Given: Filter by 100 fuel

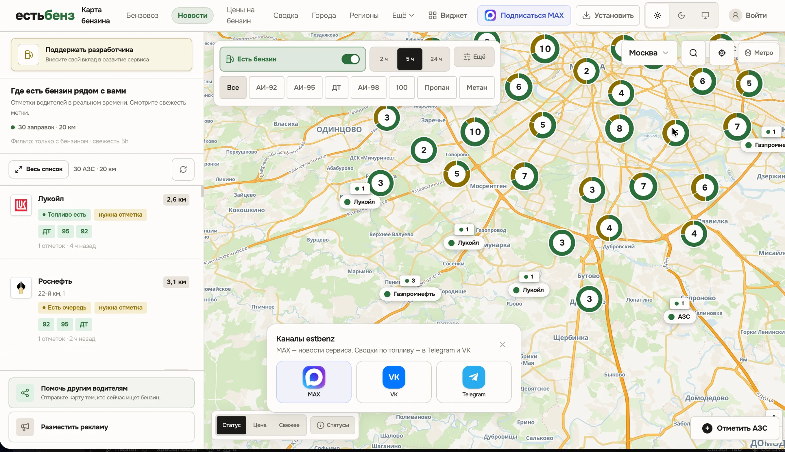Looking at the screenshot, I should 402,88.
